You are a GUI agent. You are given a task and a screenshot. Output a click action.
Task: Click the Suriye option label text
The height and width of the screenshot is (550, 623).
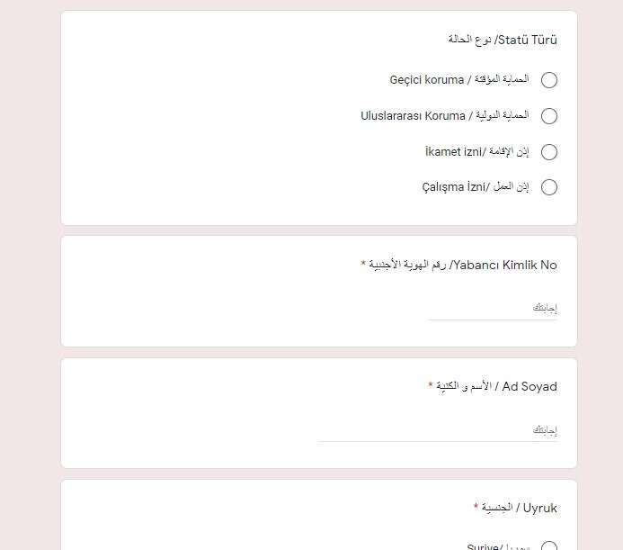[x=498, y=546]
